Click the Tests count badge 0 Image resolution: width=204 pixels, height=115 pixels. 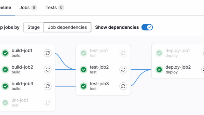[61, 7]
